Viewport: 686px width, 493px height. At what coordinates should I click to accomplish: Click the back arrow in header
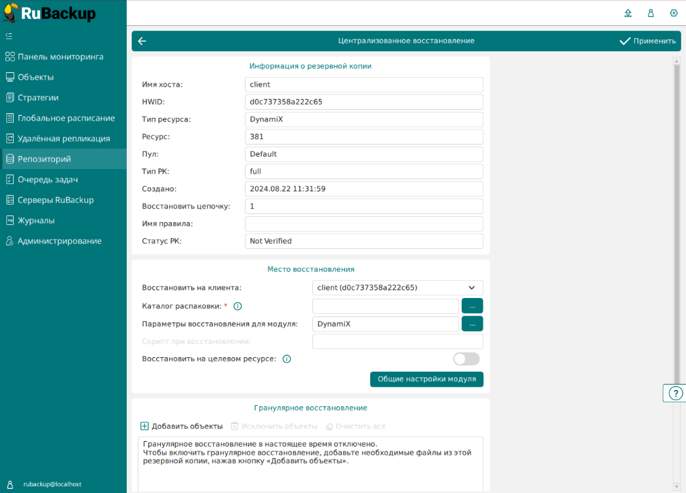coord(142,41)
